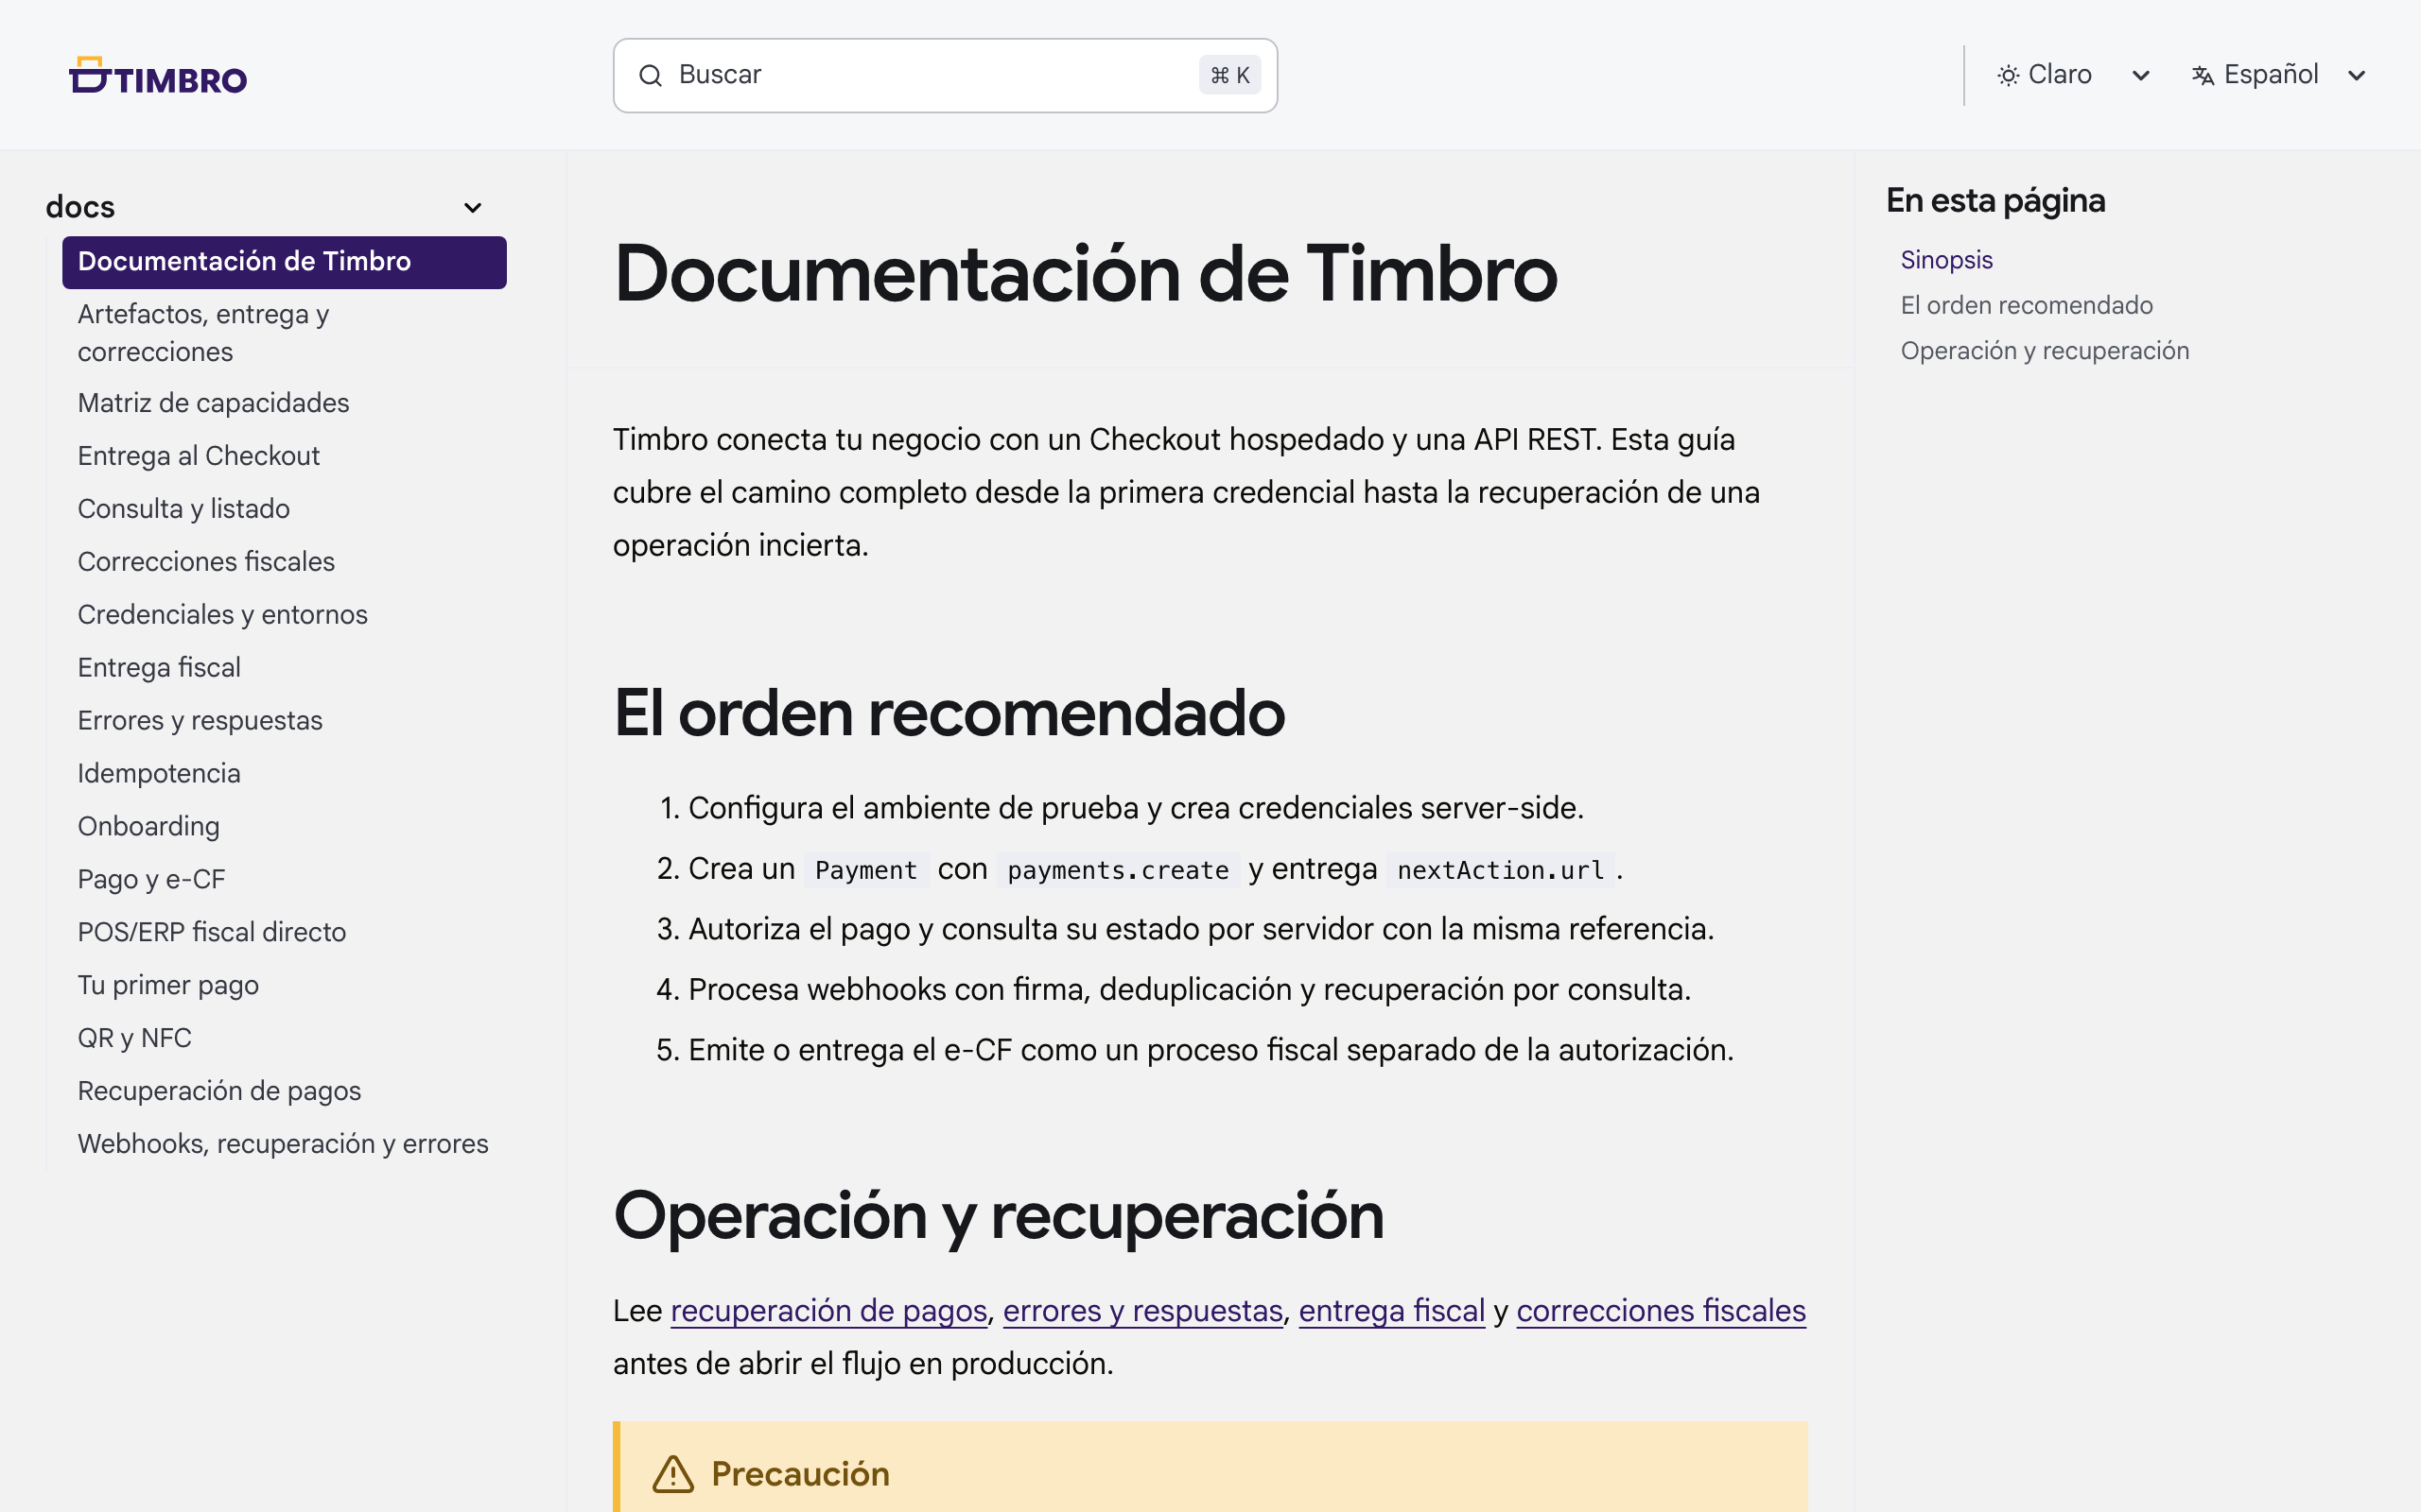Select Documentación de Timbro in sidebar
Image resolution: width=2421 pixels, height=1512 pixels.
pyautogui.click(x=284, y=262)
